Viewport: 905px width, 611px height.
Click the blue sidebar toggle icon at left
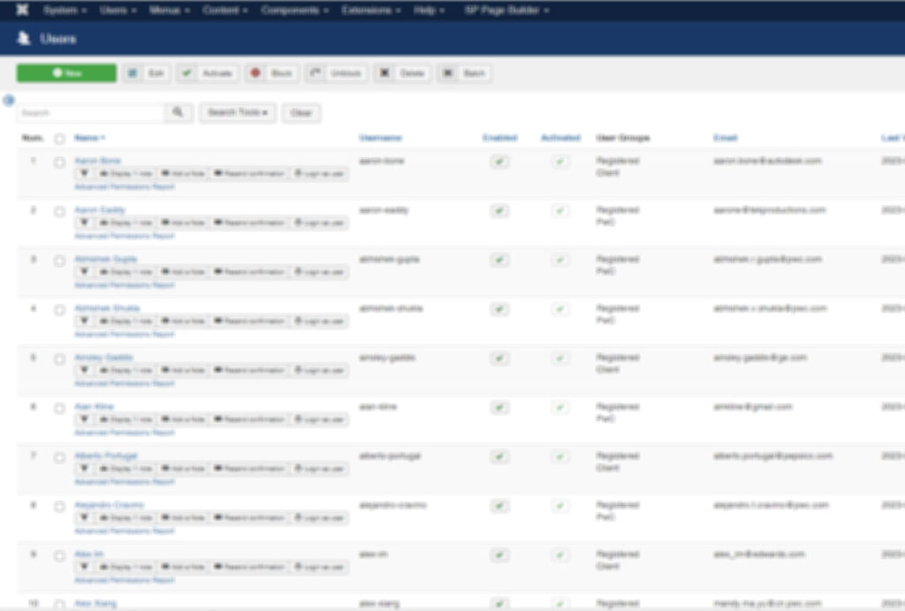tap(9, 101)
